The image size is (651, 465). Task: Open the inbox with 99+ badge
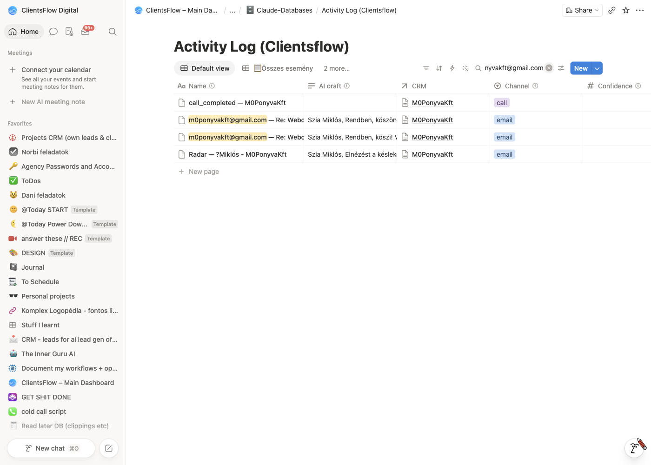(x=86, y=31)
